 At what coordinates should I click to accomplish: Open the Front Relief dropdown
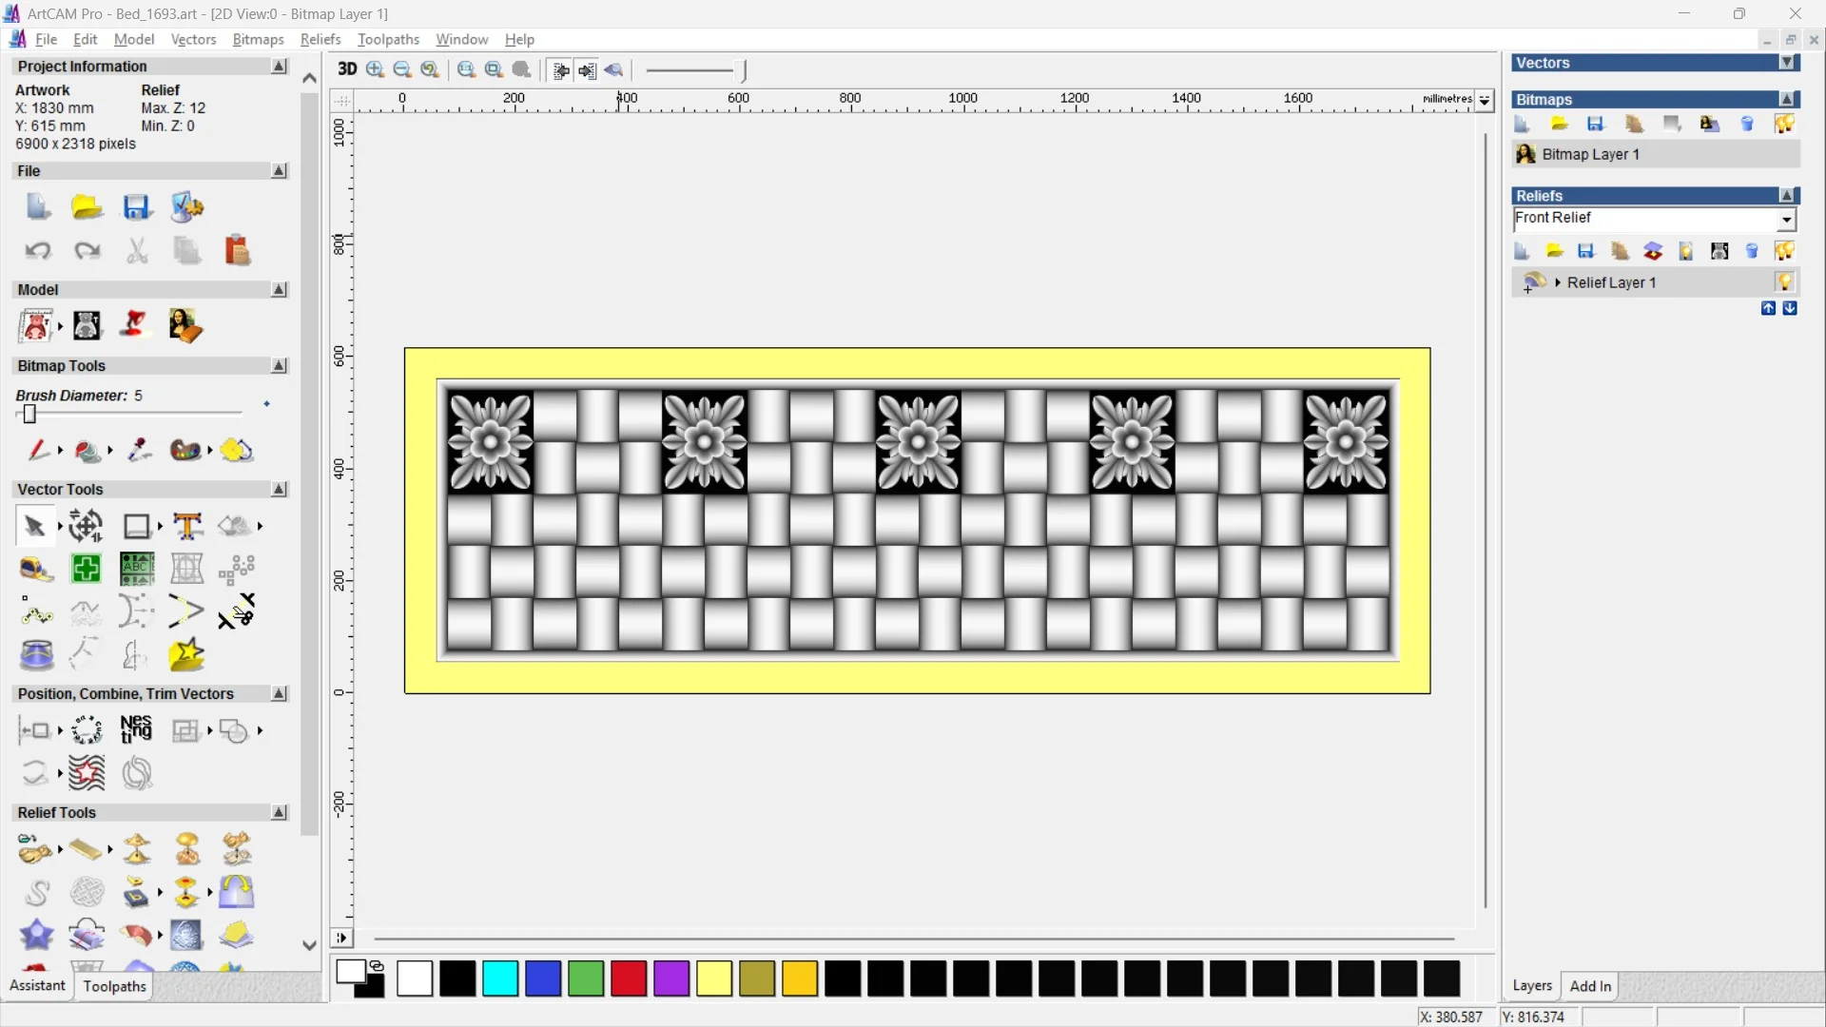[1786, 220]
